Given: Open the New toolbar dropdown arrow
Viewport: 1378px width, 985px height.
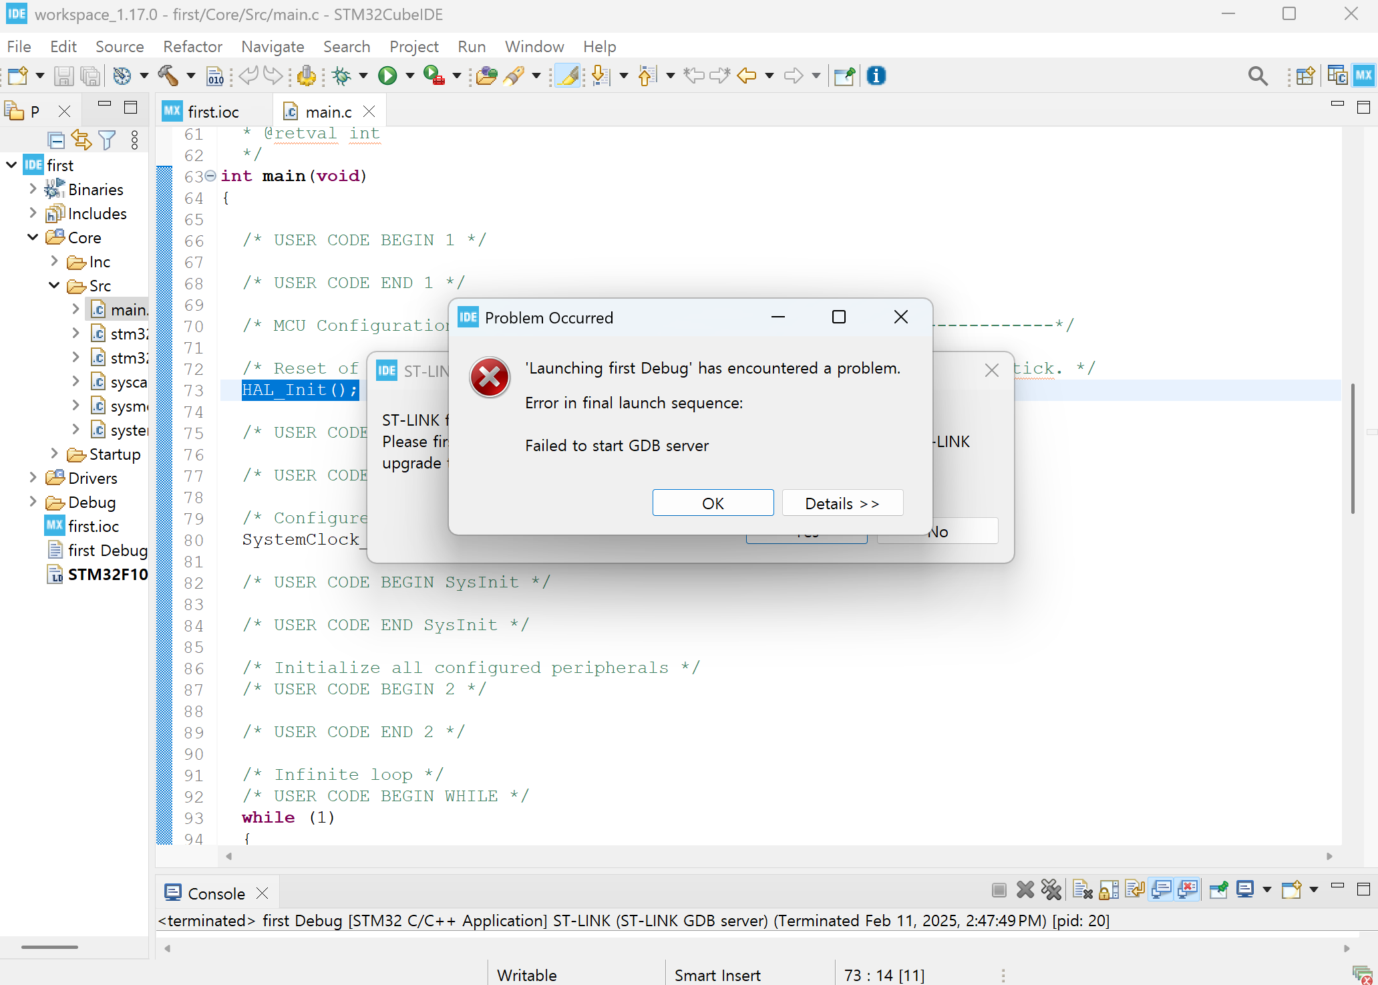Looking at the screenshot, I should (40, 76).
